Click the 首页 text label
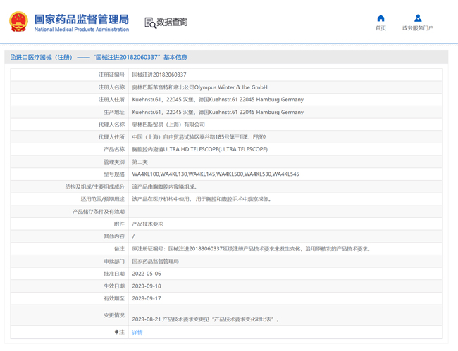This screenshot has height=351, width=458. [x=380, y=28]
